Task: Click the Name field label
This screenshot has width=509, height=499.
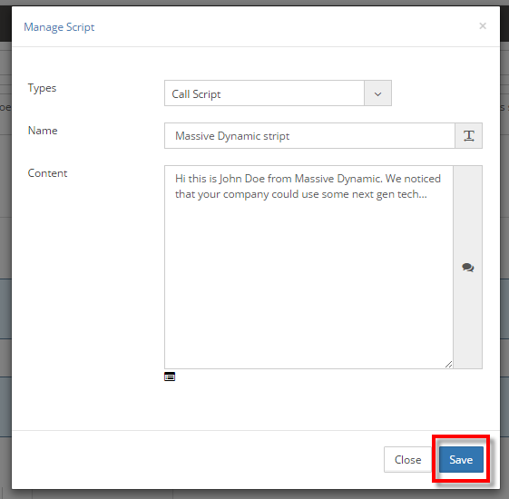Action: click(43, 131)
